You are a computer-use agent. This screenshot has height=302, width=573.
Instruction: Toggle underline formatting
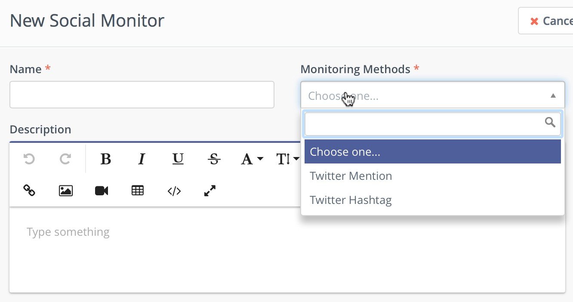tap(178, 160)
